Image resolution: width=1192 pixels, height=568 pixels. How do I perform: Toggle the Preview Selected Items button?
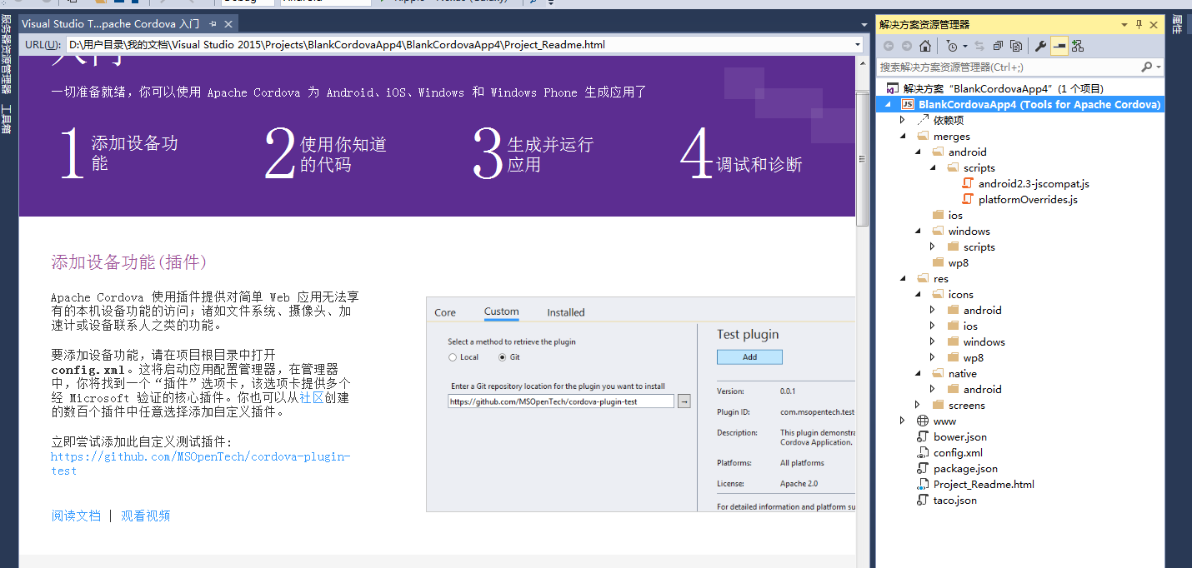[1059, 46]
